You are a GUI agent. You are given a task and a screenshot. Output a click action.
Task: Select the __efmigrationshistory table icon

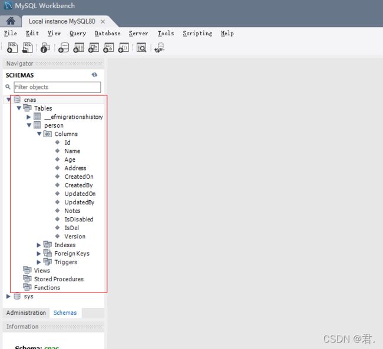click(37, 117)
